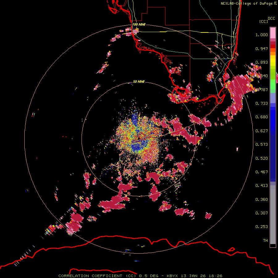Click the 100 NMI range ring label

pos(139,24)
